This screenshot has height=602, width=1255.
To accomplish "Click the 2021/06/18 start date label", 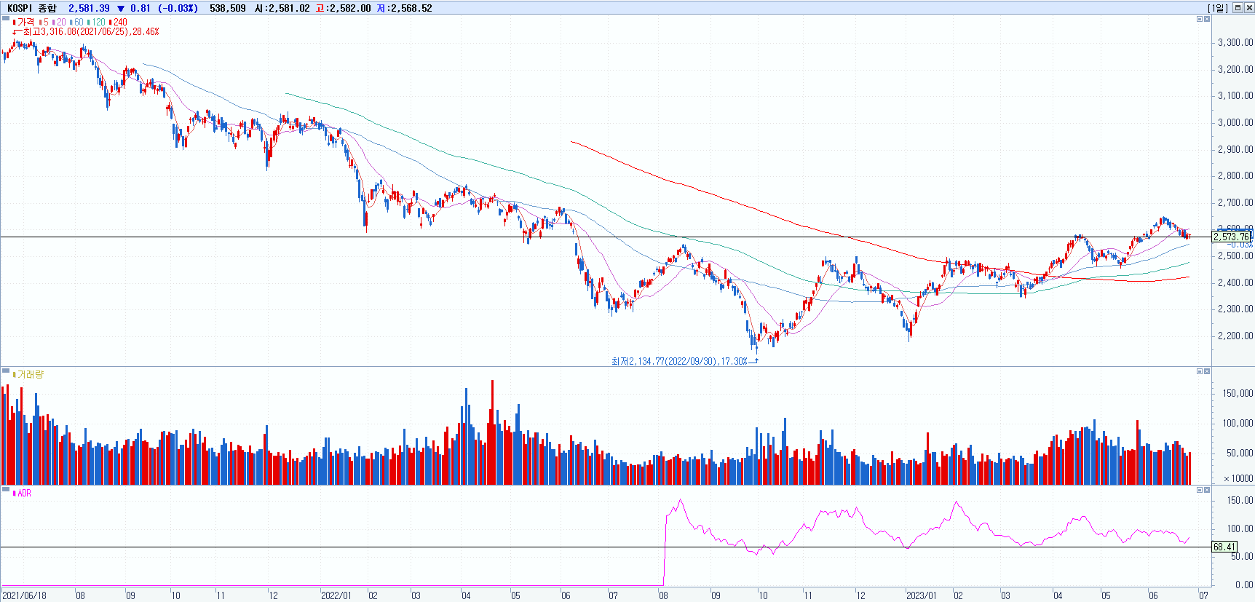I will pyautogui.click(x=24, y=595).
